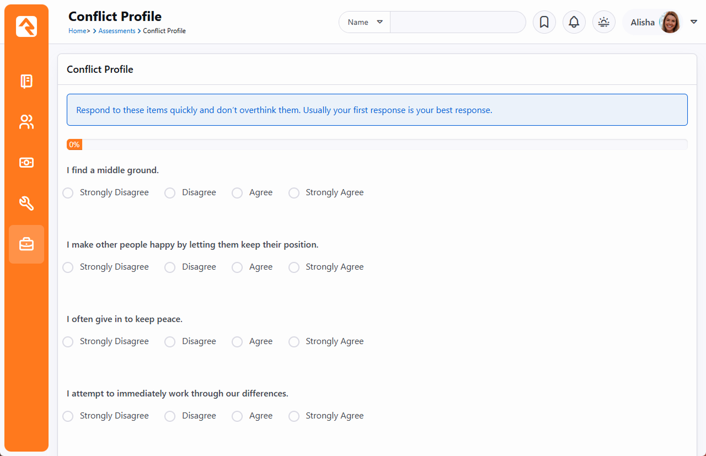Open the people icon in sidebar
Viewport: 706px width, 456px height.
coord(26,122)
